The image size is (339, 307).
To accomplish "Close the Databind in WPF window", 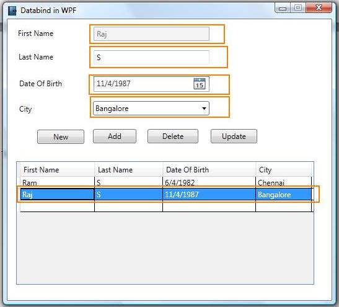I will (319, 8).
